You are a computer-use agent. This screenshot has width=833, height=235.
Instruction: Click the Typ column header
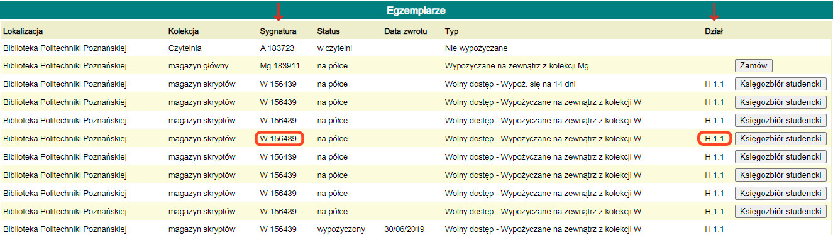[451, 31]
